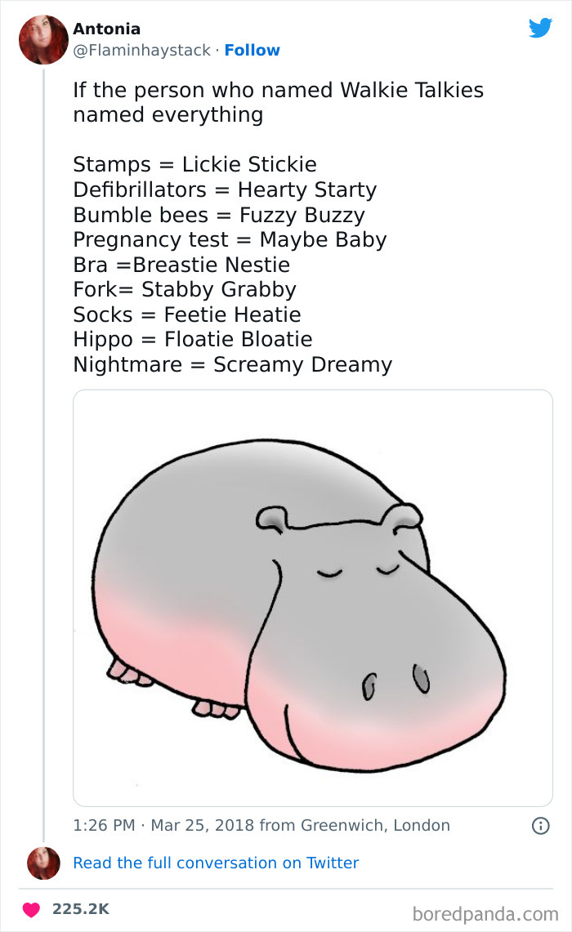Click the Follow button
572x932 pixels.
pyautogui.click(x=252, y=51)
